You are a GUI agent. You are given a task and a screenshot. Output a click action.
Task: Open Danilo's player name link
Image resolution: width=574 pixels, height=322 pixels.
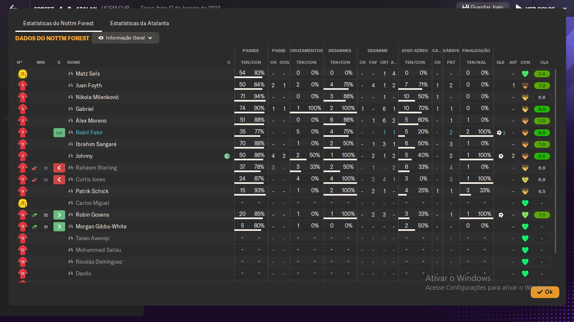coord(83,274)
